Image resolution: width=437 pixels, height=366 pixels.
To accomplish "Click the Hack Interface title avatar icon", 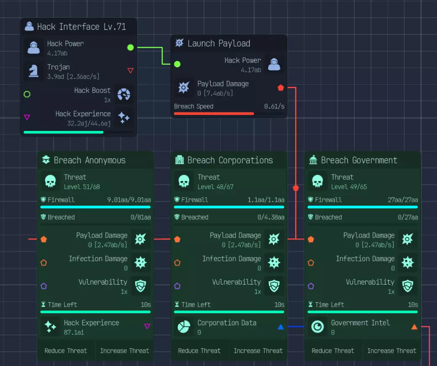I will click(29, 26).
